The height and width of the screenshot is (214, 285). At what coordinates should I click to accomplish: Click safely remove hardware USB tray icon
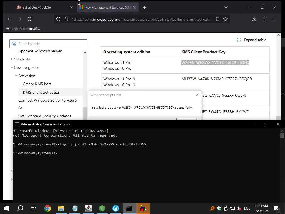(x=225, y=208)
